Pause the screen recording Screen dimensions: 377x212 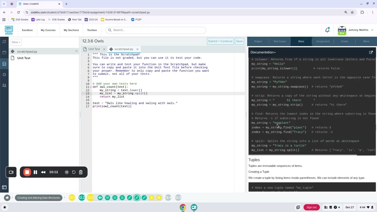click(x=35, y=172)
